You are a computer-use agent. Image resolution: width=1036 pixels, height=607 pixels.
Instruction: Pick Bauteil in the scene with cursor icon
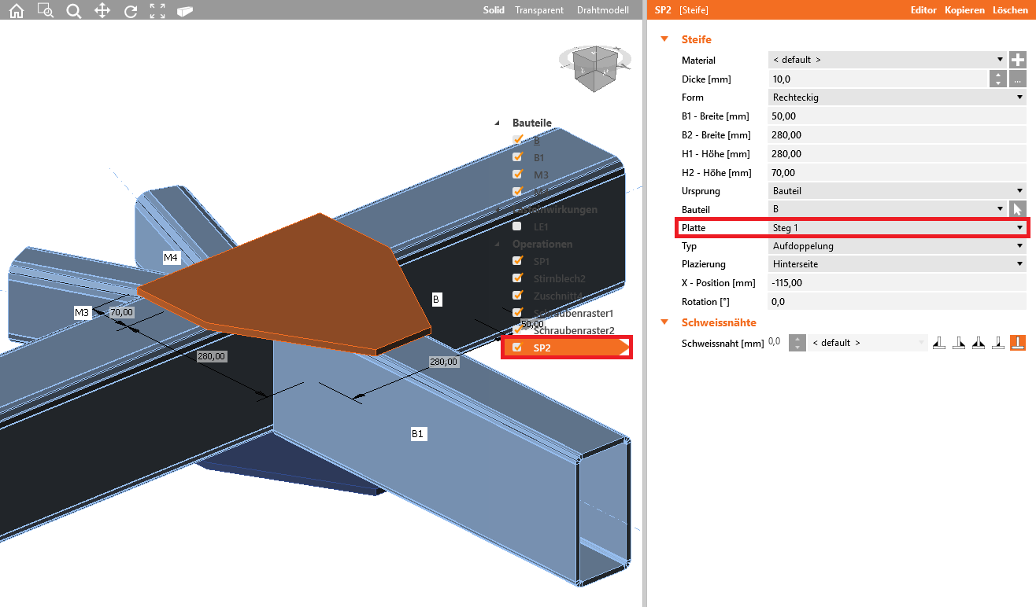click(x=1018, y=209)
